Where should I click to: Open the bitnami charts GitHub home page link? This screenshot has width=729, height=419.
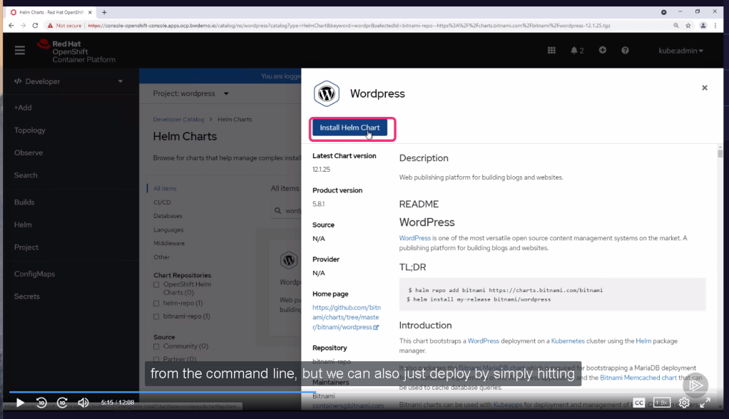coord(347,317)
